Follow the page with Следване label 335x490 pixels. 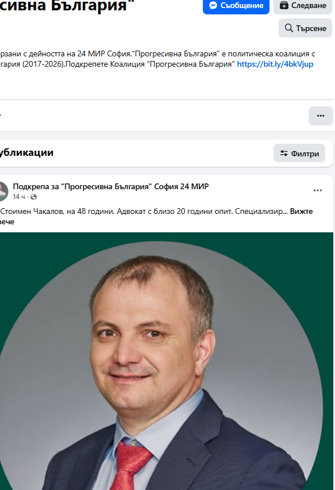tap(309, 5)
